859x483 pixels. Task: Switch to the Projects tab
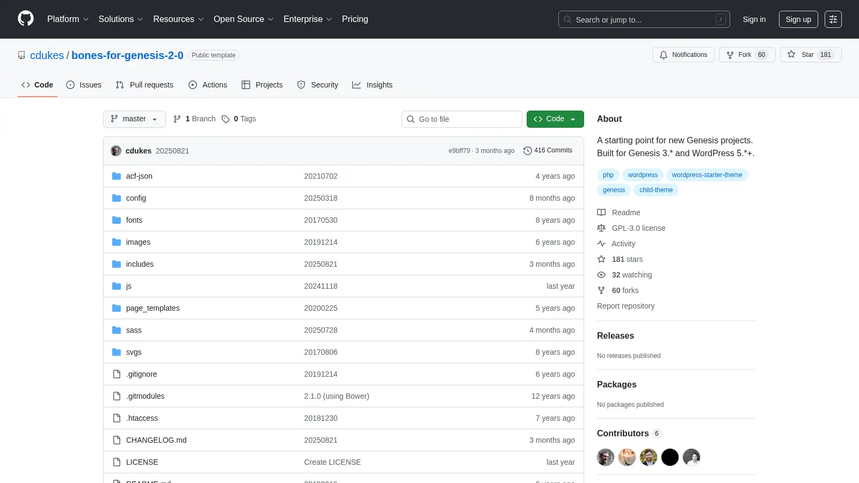click(x=262, y=85)
